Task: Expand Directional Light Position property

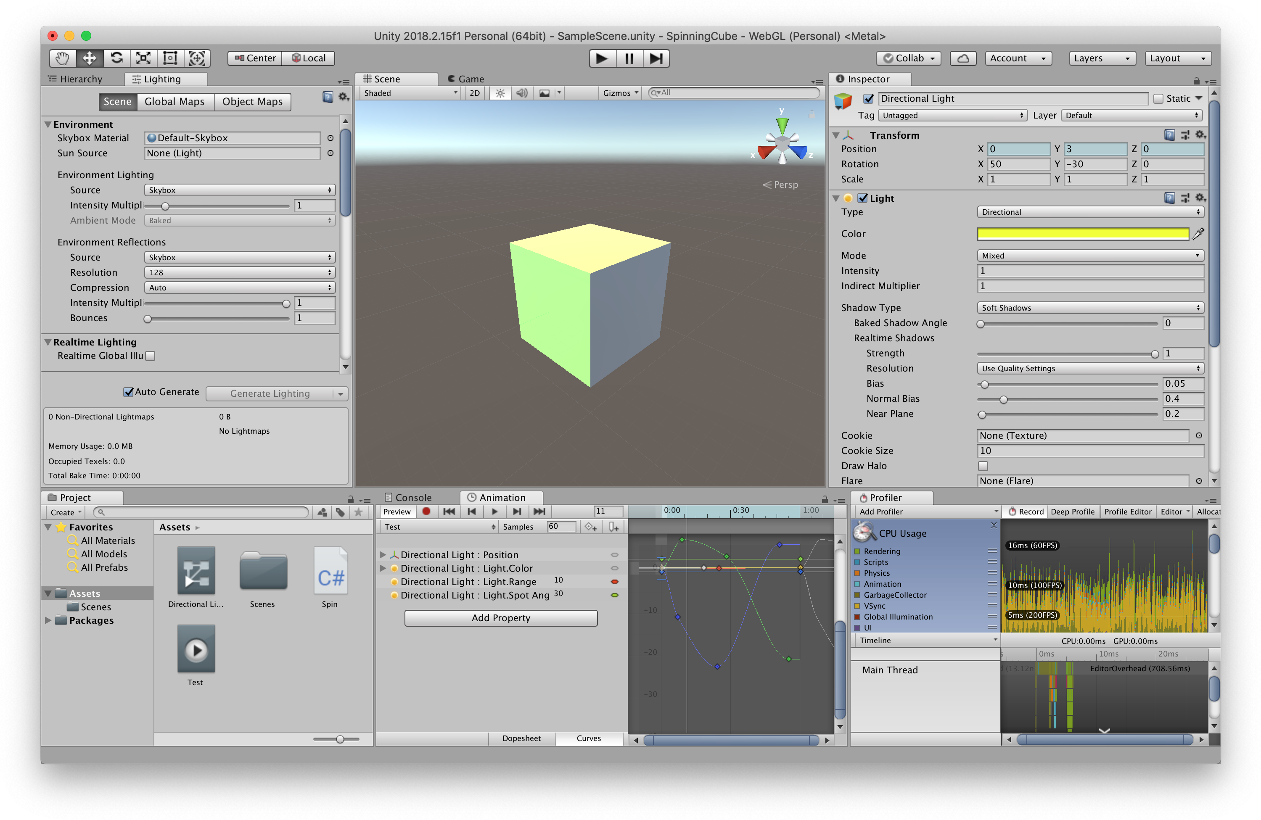Action: pos(383,555)
